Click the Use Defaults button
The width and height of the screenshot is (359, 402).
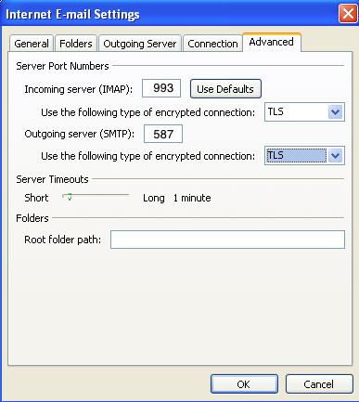pyautogui.click(x=225, y=89)
